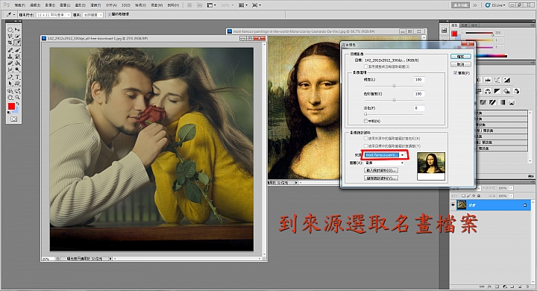The height and width of the screenshot is (291, 537).
Task: Open the Screen Mode dropdown in application bar
Action: tap(256, 5)
